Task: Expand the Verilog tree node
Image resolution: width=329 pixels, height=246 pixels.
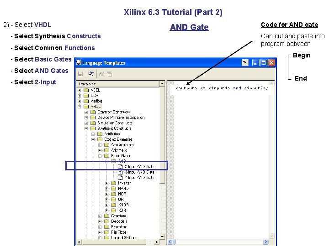Action: pos(80,101)
